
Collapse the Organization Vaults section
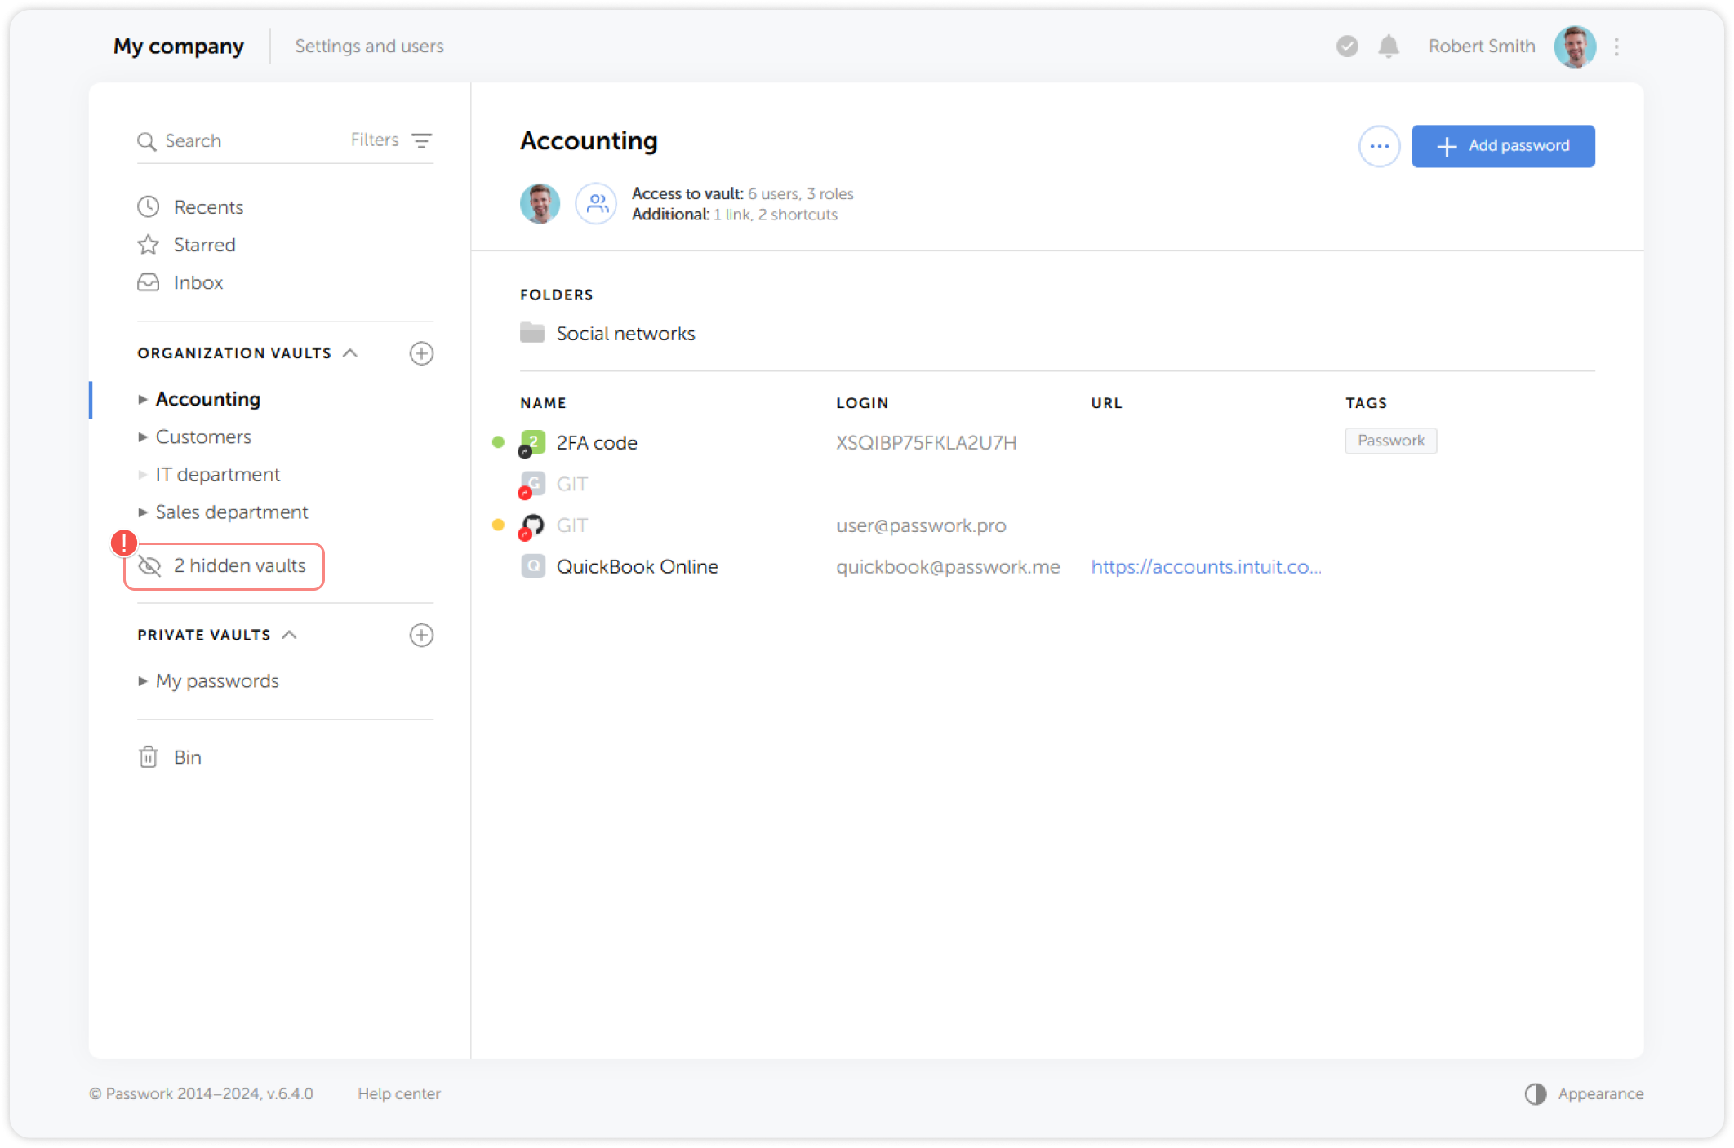(x=351, y=352)
